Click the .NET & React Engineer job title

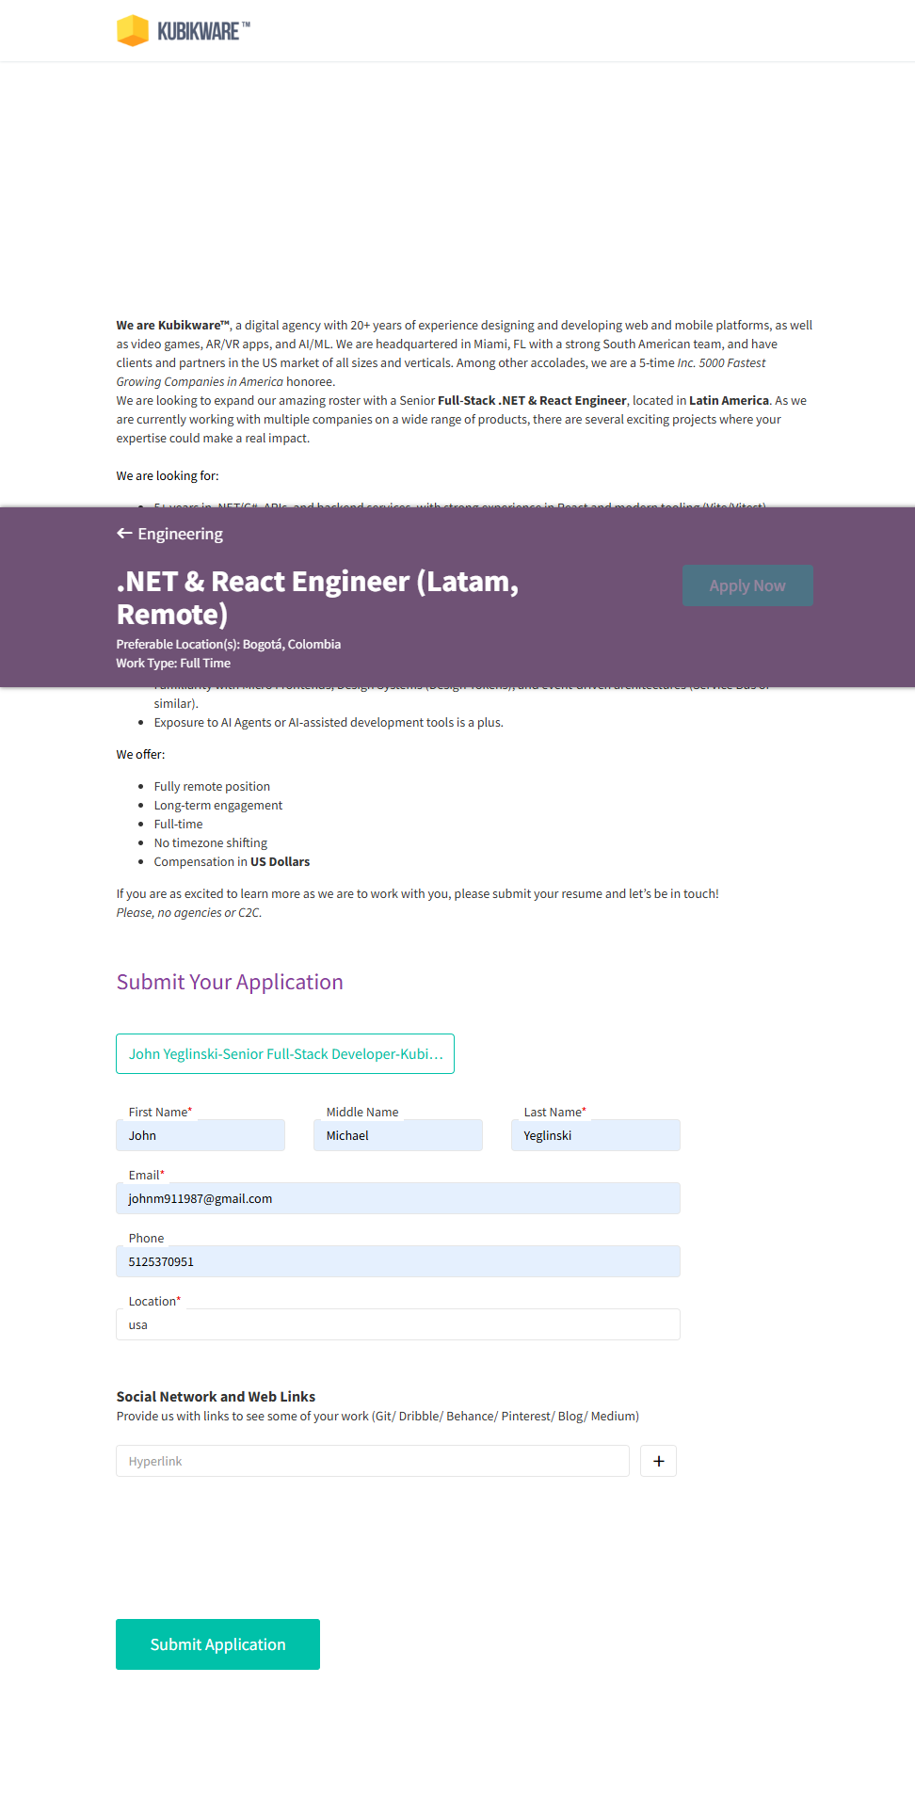click(x=317, y=598)
